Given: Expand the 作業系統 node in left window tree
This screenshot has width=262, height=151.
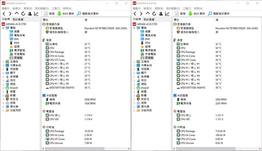Looking at the screenshot, I should pos(3,65).
